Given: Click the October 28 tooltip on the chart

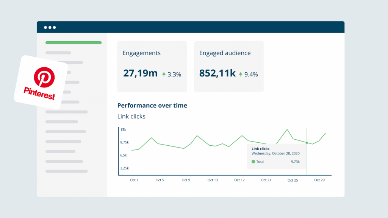Looking at the screenshot, I should tap(276, 155).
